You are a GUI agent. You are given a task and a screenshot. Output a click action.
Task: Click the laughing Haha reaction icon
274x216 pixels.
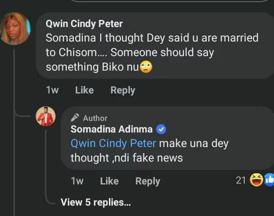point(256,180)
